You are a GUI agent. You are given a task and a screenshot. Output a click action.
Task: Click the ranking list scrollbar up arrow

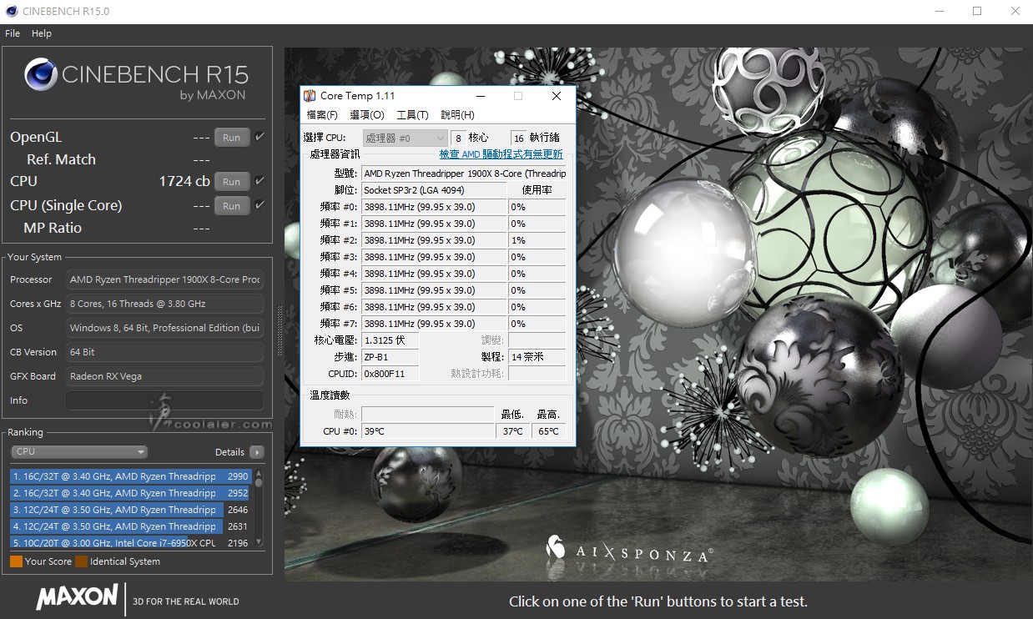259,473
